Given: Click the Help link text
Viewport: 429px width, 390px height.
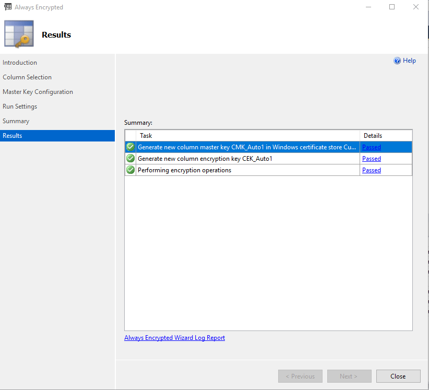Looking at the screenshot, I should (409, 61).
